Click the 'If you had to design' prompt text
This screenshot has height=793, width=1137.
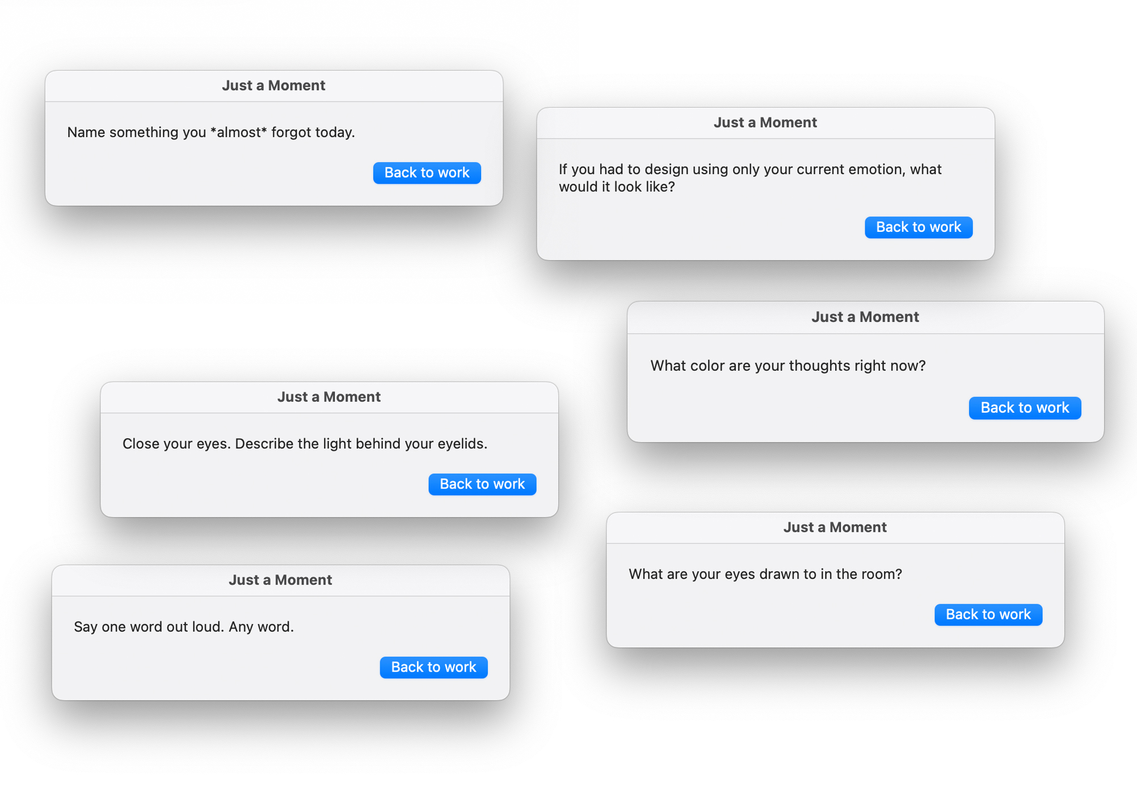point(749,178)
